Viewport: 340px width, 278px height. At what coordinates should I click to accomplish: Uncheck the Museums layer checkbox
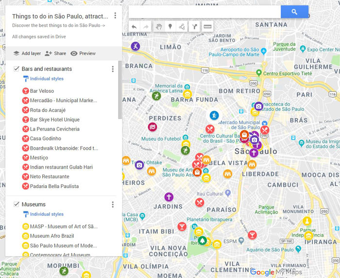pos(16,204)
